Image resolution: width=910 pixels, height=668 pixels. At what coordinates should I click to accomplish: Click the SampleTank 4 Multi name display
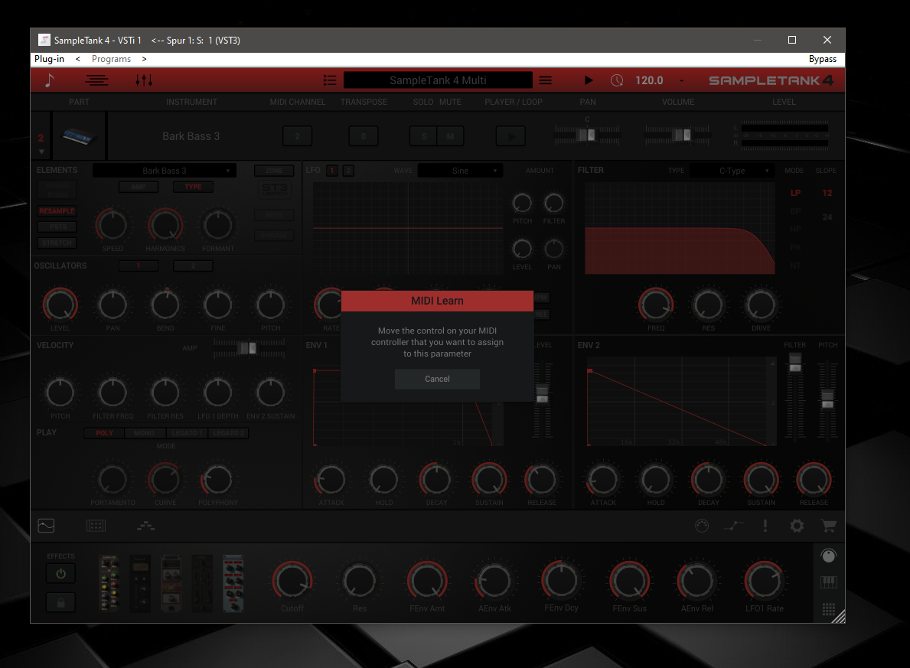pos(438,80)
